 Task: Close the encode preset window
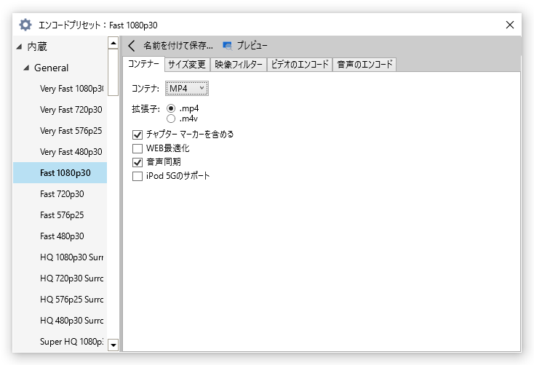point(509,25)
